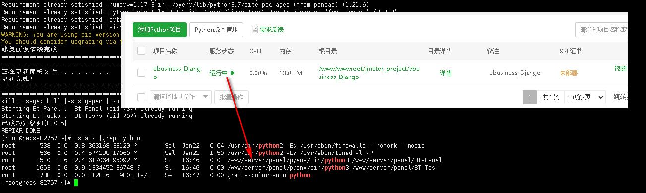This screenshot has height=193, width=646.
Task: Check the ebusiness_Django row checkbox
Action: click(141, 73)
